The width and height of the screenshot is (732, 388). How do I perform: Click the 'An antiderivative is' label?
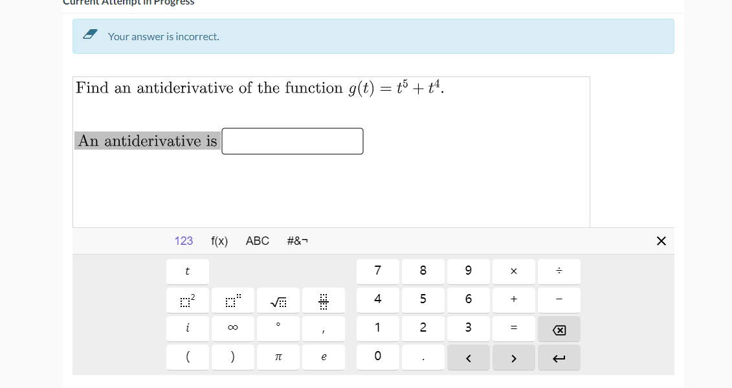[x=148, y=141]
